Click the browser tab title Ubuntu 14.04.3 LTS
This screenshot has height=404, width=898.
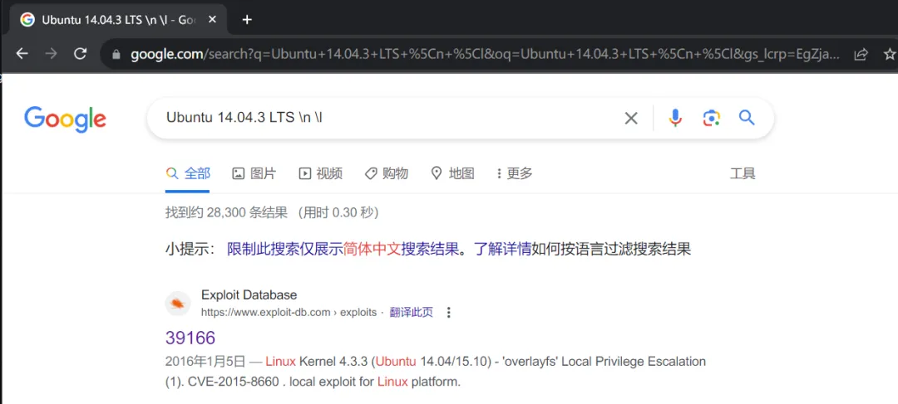pos(119,20)
